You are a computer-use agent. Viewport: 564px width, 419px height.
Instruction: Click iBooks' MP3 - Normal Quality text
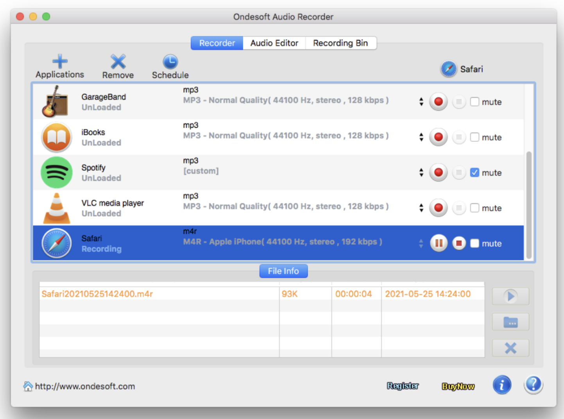(x=286, y=135)
